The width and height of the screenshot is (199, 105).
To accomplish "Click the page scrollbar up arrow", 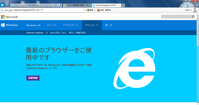I will [x=198, y=16].
